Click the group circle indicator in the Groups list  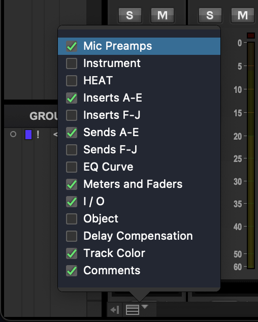coord(13,134)
